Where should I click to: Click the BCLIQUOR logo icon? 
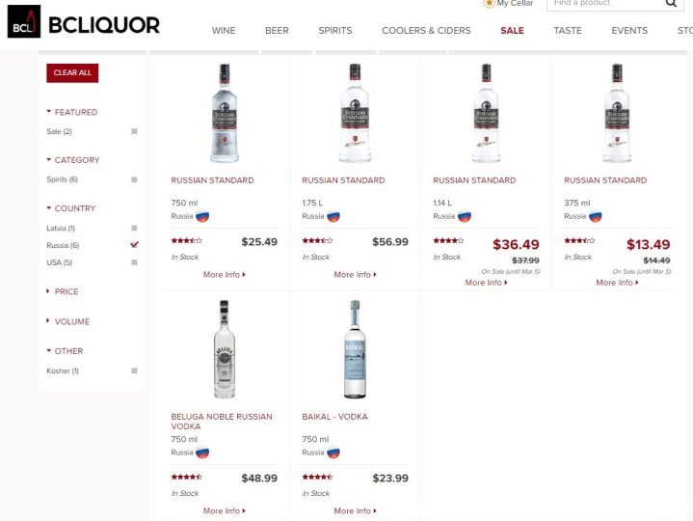[x=24, y=21]
